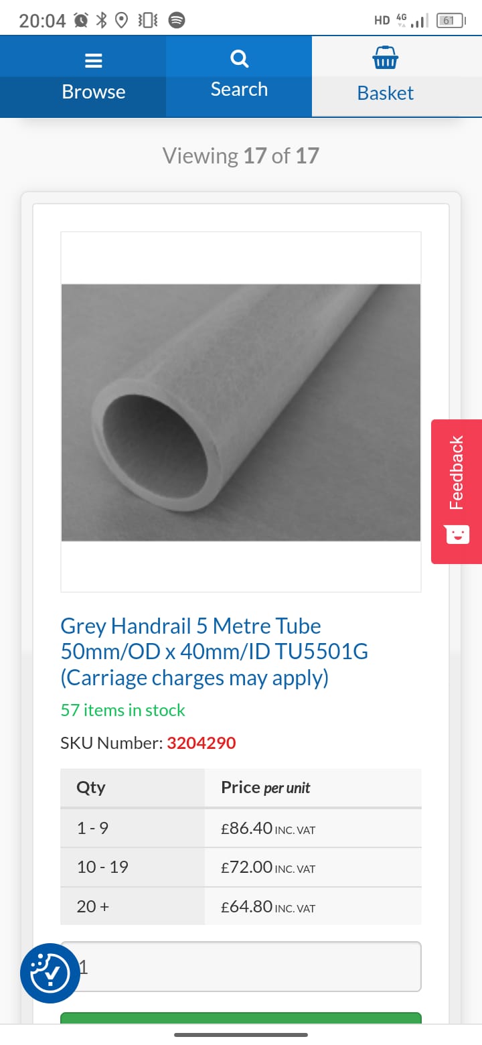Tap the Spotify icon in status bar
This screenshot has width=482, height=1045.
click(177, 21)
